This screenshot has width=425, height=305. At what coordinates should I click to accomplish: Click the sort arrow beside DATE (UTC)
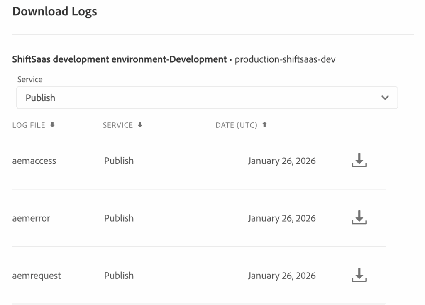pyautogui.click(x=264, y=125)
